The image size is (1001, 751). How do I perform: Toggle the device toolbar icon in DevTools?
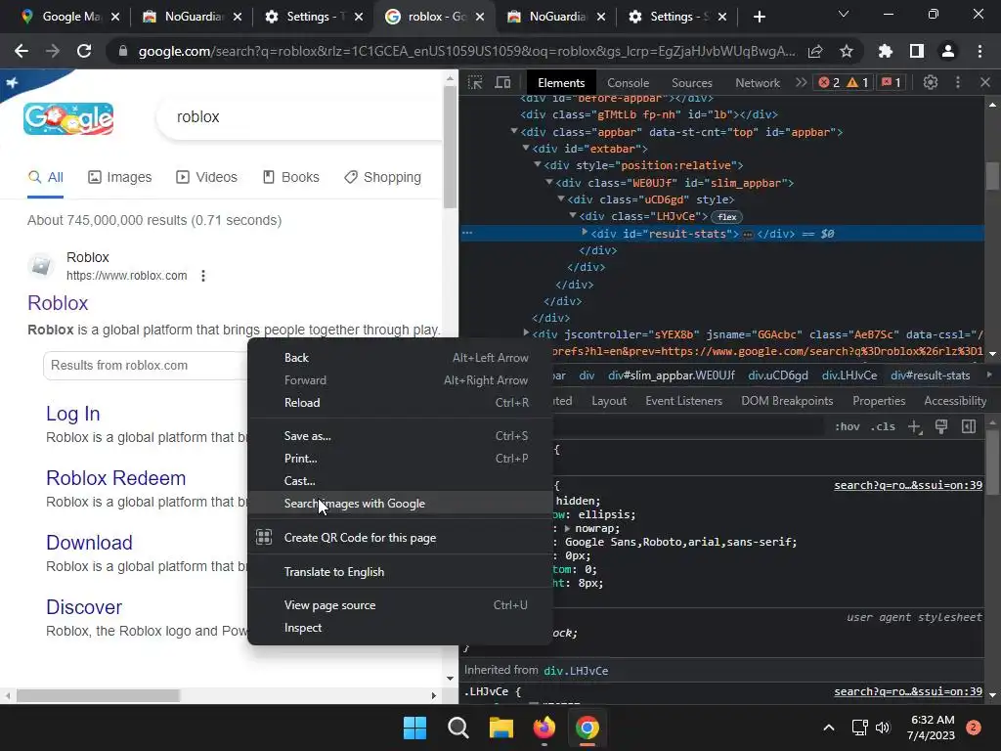503,82
